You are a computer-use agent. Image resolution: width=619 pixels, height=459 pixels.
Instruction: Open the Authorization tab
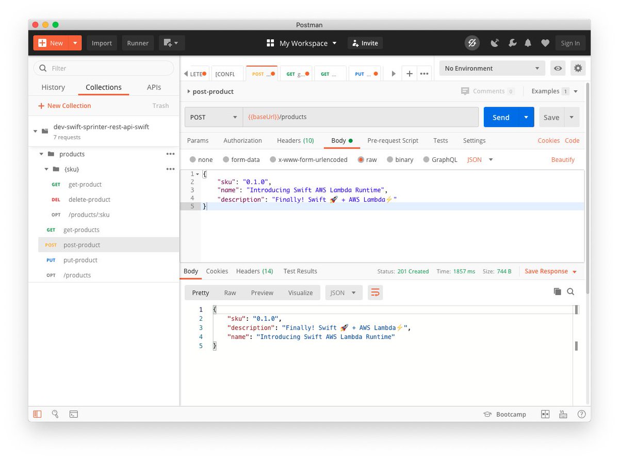242,140
